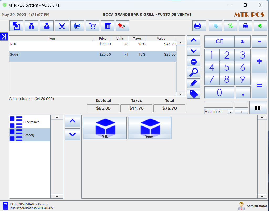Click the pencil edit line icon

tap(194, 83)
